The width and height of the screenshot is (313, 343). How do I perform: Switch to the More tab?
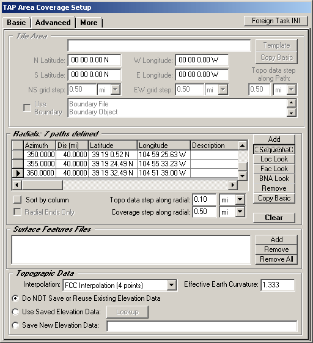(x=89, y=23)
